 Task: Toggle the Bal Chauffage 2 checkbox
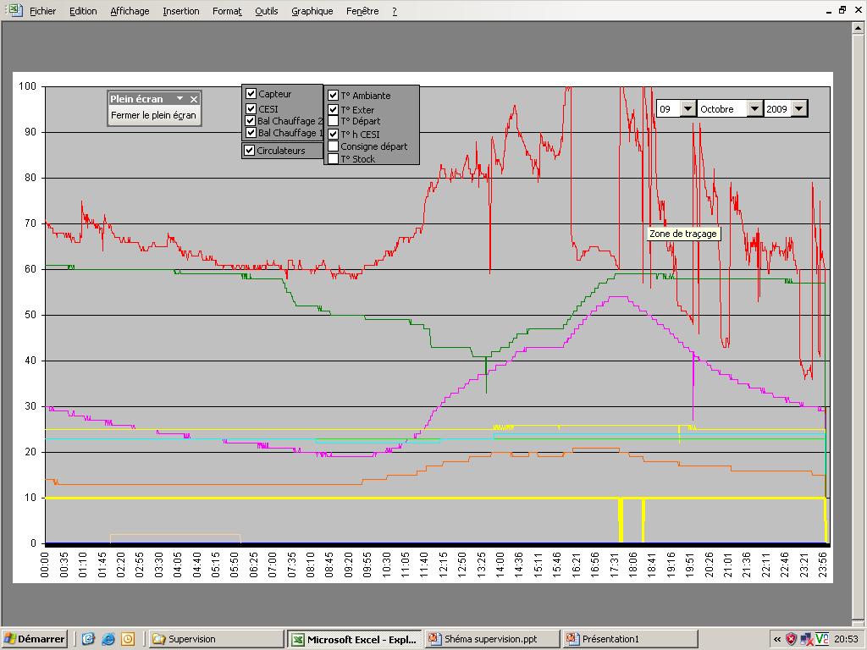pyautogui.click(x=251, y=120)
